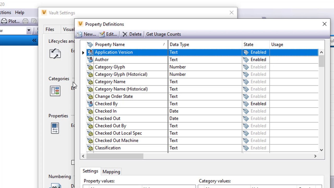Click the scroll up arrow of property list

click(x=321, y=52)
